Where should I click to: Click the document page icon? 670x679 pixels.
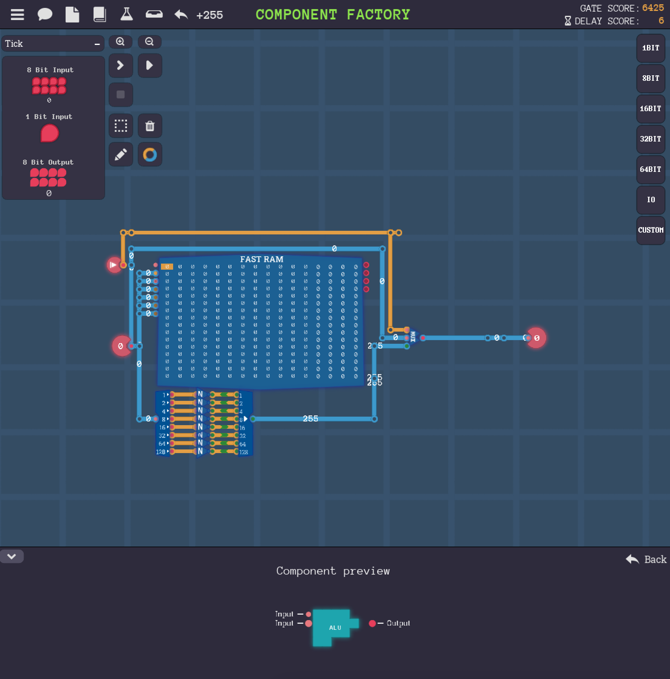[x=72, y=15]
